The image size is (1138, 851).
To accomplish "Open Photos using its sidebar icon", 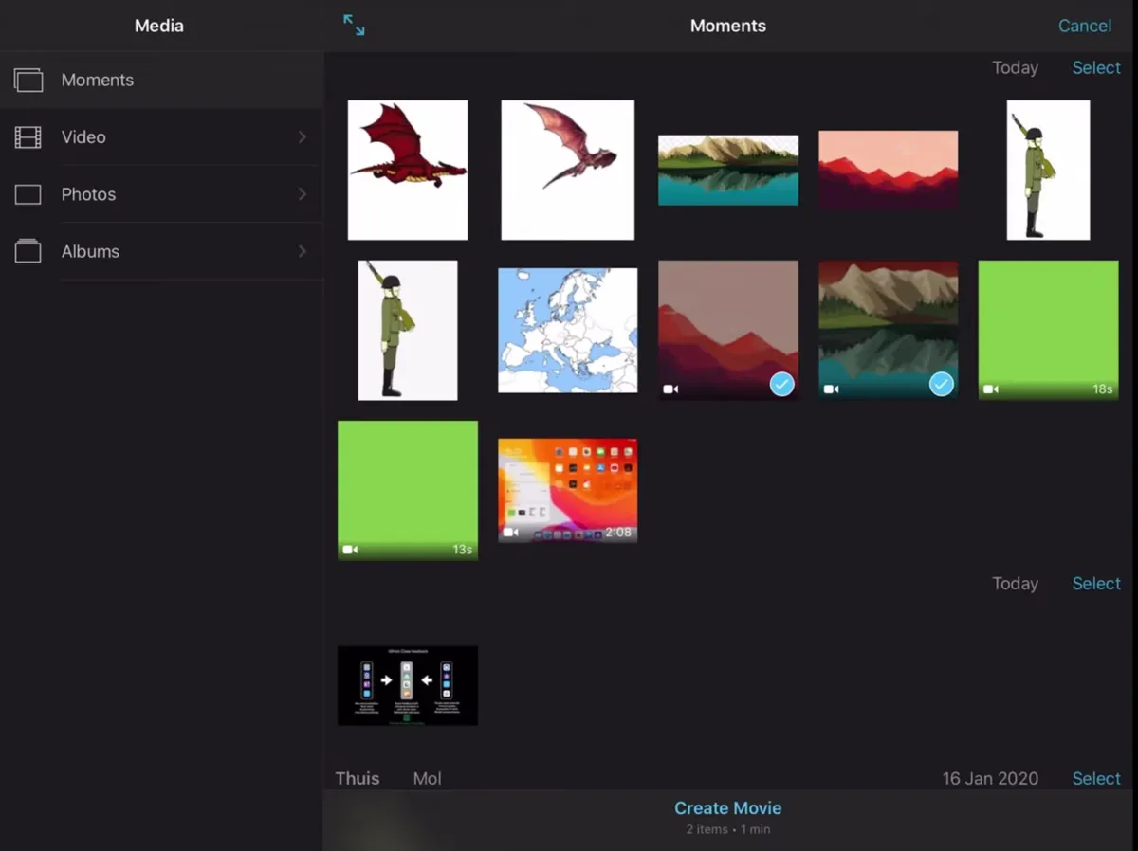I will pyautogui.click(x=28, y=193).
